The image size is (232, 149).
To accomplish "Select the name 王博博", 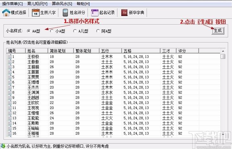I will click(33, 82).
